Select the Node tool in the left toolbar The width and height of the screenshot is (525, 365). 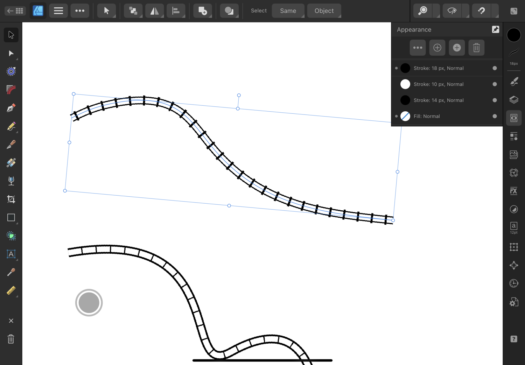(x=11, y=53)
